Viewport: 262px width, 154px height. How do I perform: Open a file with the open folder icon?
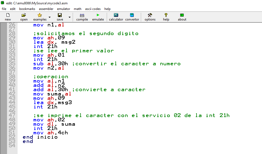tap(24, 15)
